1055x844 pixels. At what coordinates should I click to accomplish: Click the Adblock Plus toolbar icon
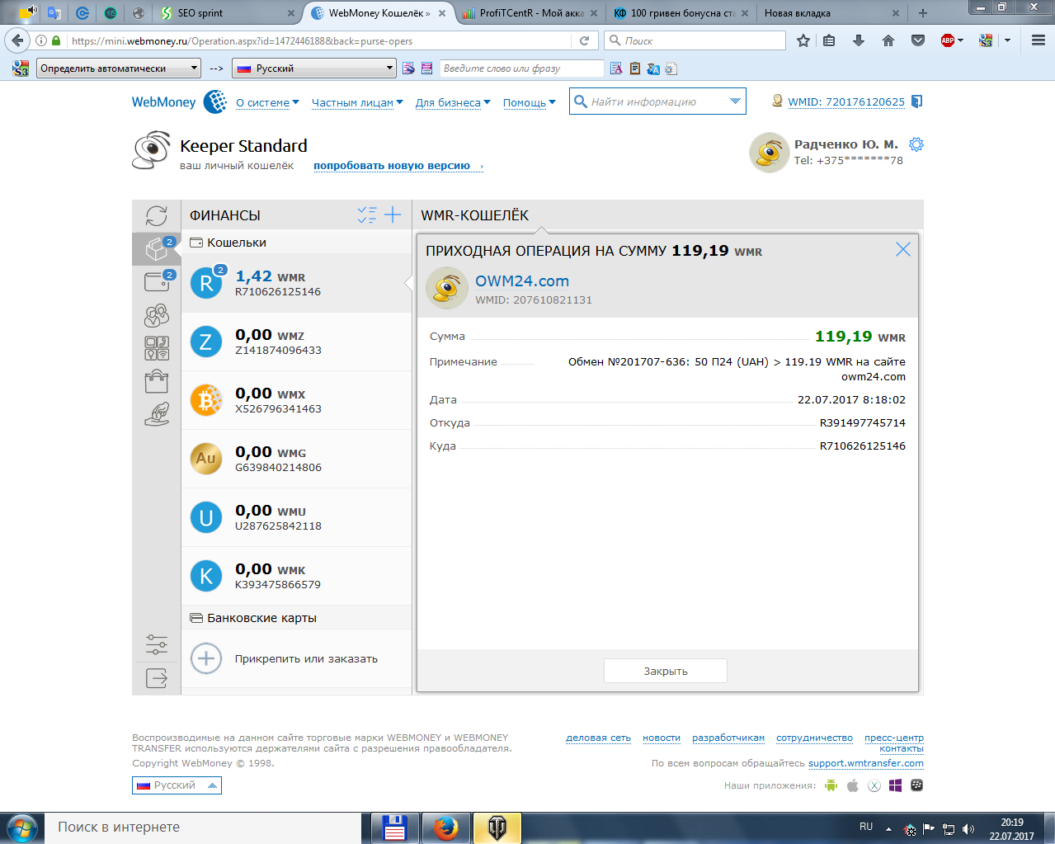click(x=948, y=40)
